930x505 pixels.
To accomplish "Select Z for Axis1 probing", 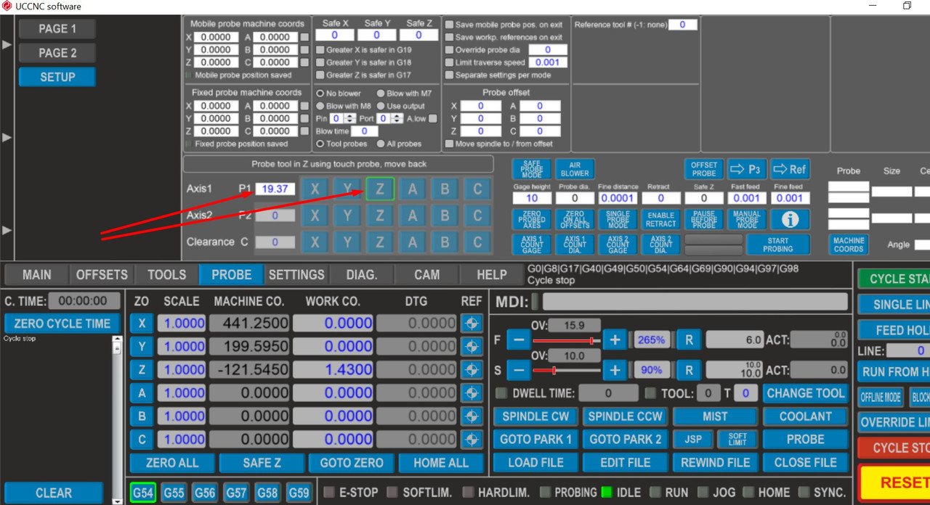I will (x=380, y=189).
